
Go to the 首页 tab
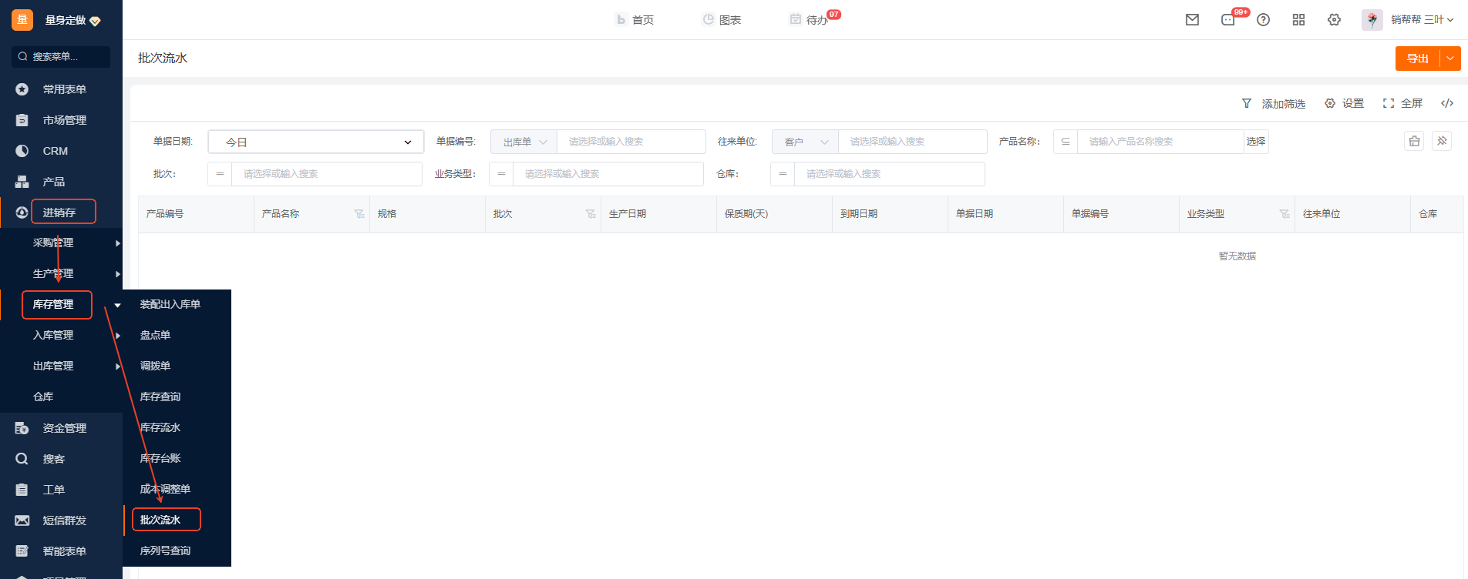[x=635, y=20]
